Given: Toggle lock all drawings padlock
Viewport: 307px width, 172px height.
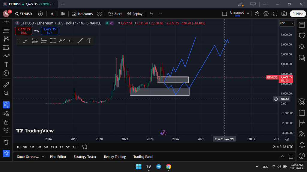Looking at the screenshot, I should [6, 122].
